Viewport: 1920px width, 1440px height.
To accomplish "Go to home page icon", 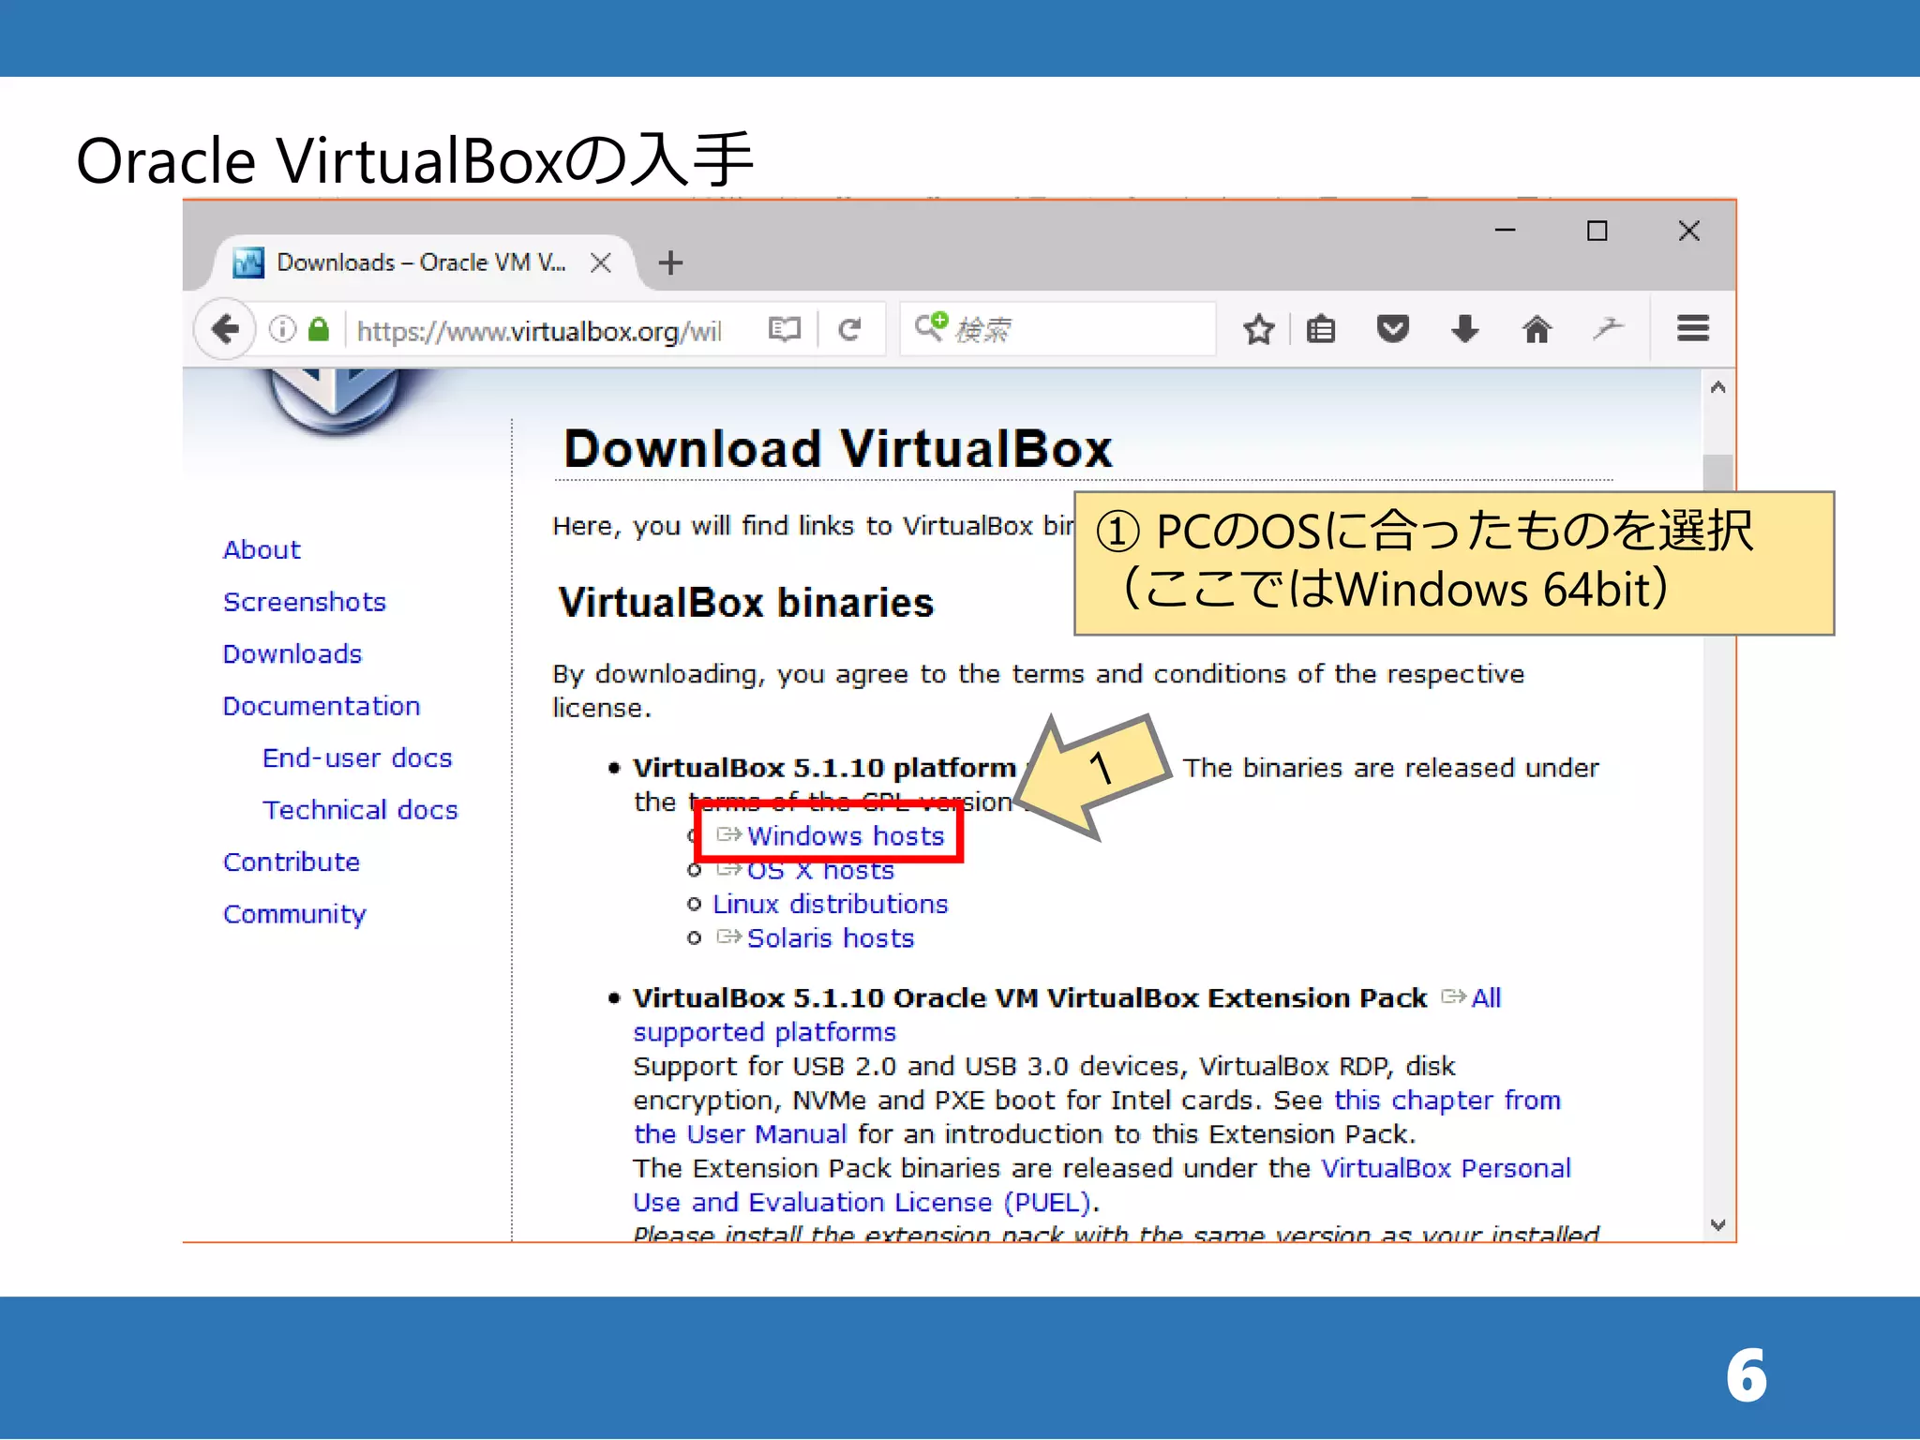I will click(x=1537, y=329).
